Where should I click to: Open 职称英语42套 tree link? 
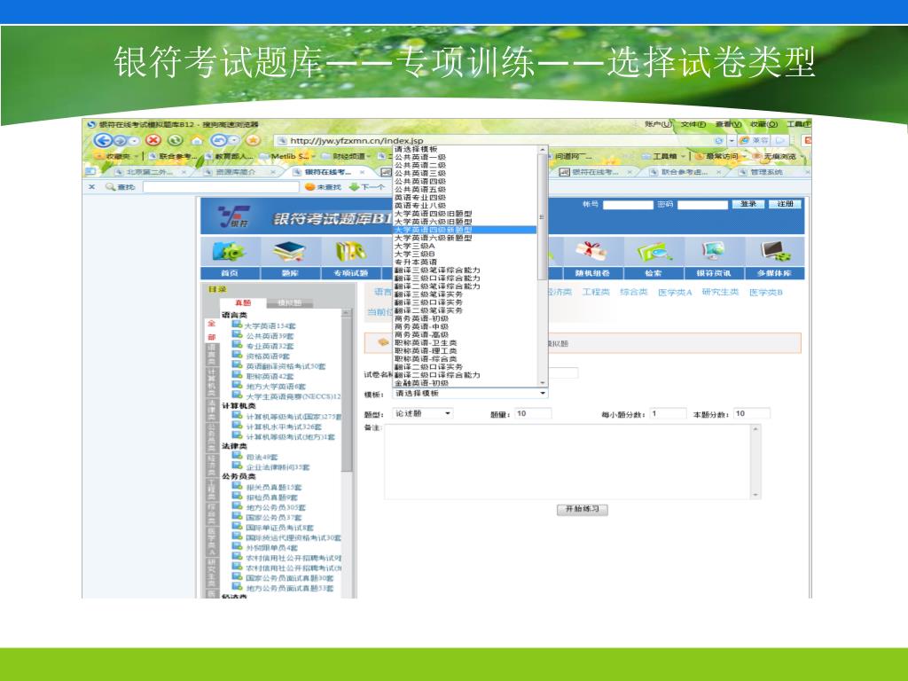(270, 376)
